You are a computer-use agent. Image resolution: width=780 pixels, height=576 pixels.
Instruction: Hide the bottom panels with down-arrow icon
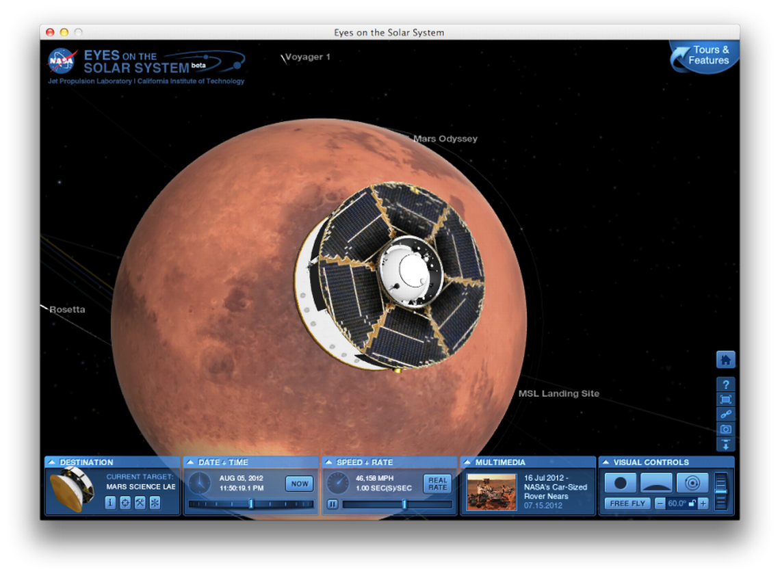pos(725,444)
